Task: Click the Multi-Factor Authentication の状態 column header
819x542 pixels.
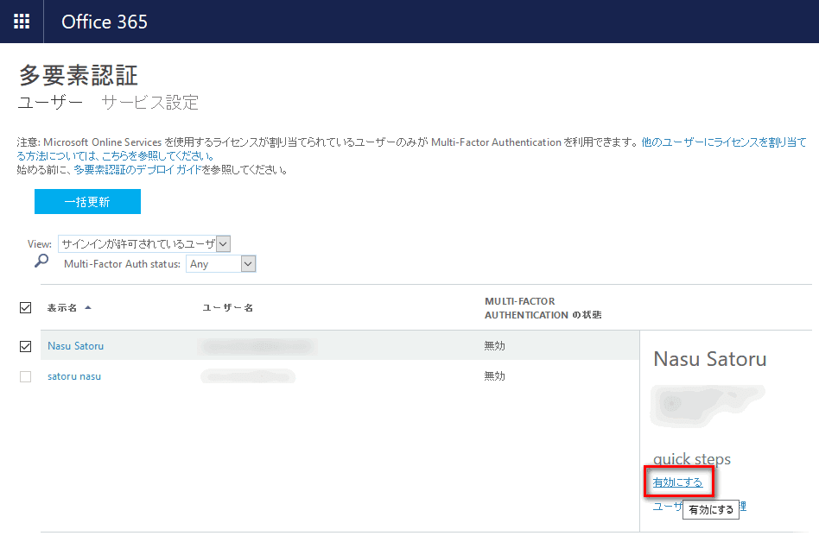Action: tap(543, 308)
